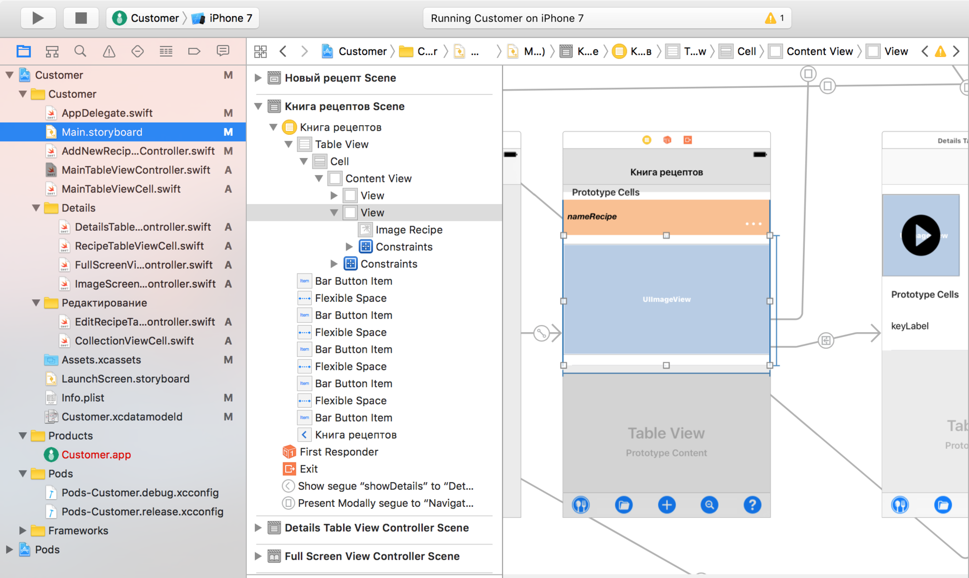Toggle visibility of Constraints under View
Screen dimensions: 969x578
pyautogui.click(x=349, y=246)
